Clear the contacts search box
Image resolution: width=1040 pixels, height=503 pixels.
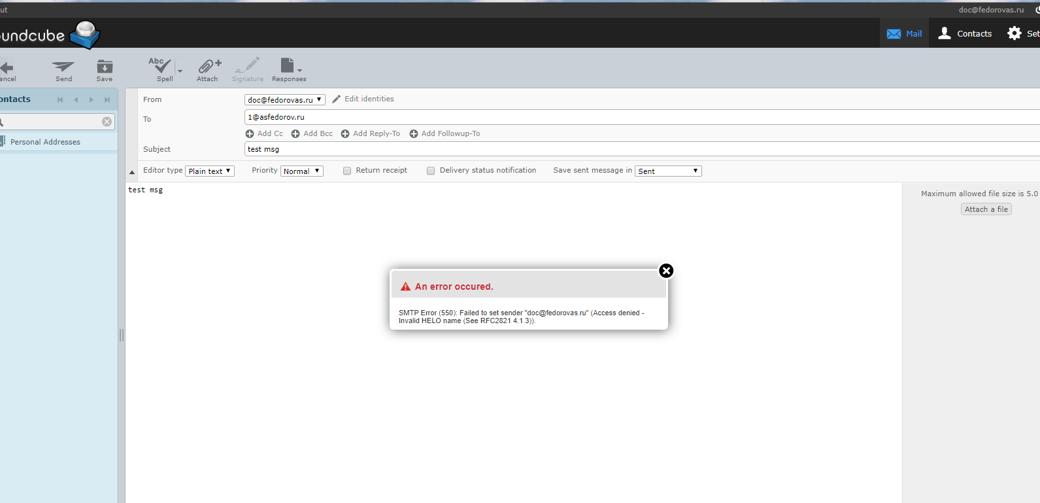tap(107, 122)
